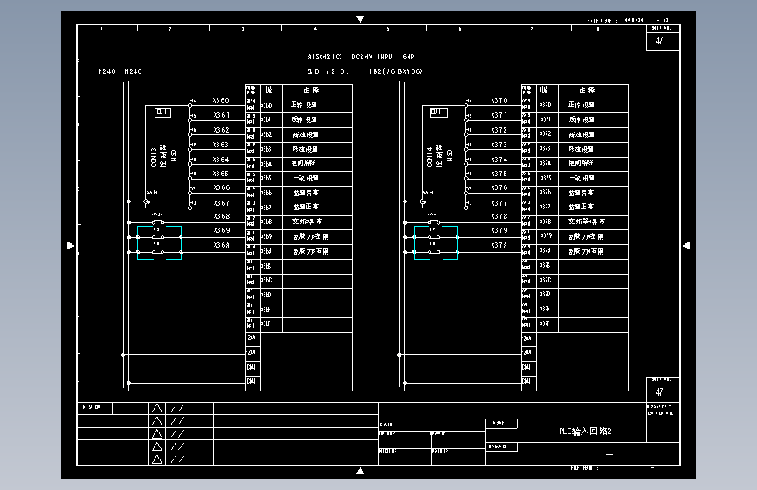Viewport: 757px width, 490px height.
Task: Click the bottom center-mark triangle on frame
Action: 360,471
